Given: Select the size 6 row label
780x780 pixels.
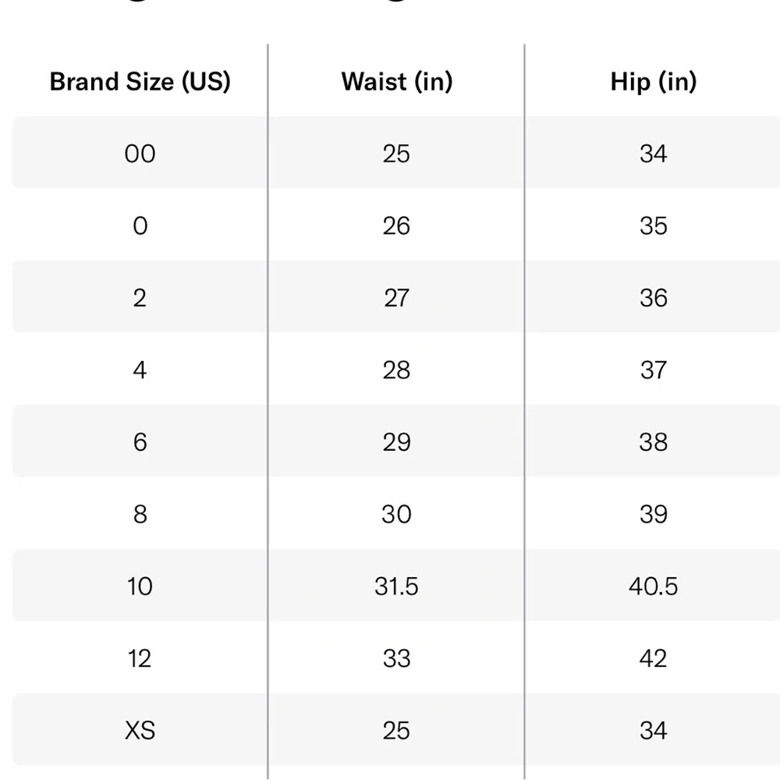Looking at the screenshot, I should 140,442.
